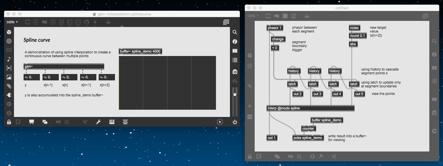Click the x[n+2] number box
443x166 pixels.
click(107, 77)
